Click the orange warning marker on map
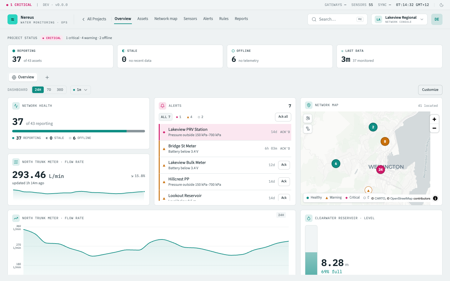The width and height of the screenshot is (450, 281). click(368, 190)
